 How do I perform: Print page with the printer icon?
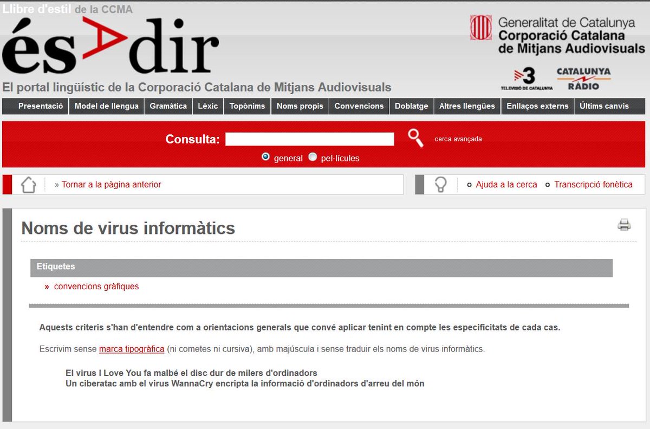coord(625,225)
